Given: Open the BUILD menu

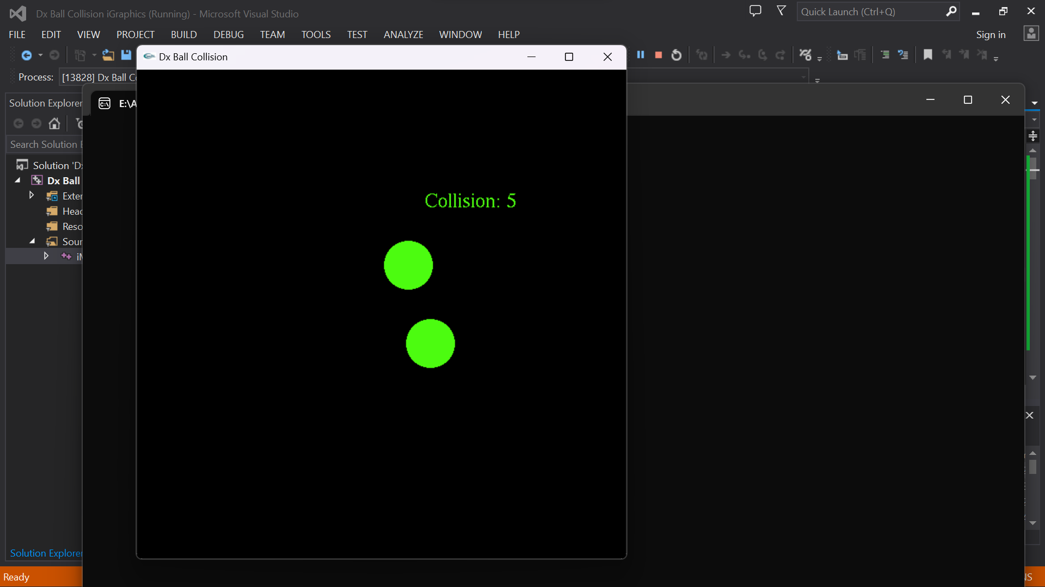Looking at the screenshot, I should (x=184, y=34).
